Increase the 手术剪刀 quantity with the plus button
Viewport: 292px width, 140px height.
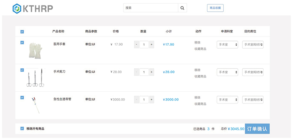(x=151, y=72)
